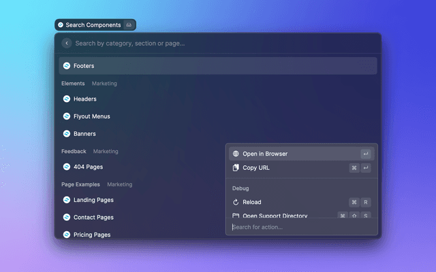
Task: Select the Headers component category
Action: [x=84, y=99]
